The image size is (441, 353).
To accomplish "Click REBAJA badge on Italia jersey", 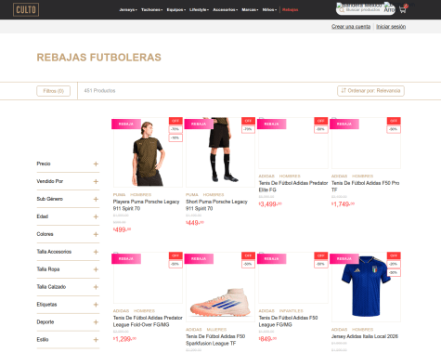I will click(x=344, y=258).
